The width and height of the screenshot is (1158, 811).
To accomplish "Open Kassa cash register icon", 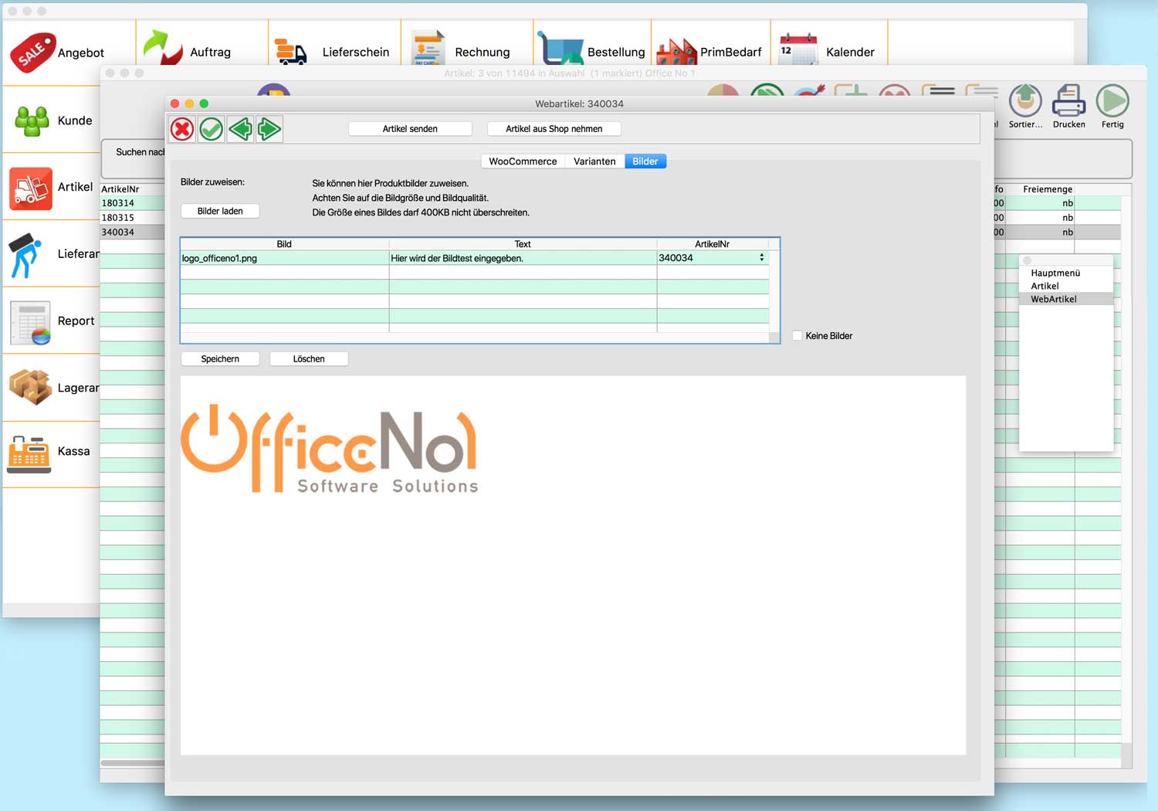I will 29,453.
